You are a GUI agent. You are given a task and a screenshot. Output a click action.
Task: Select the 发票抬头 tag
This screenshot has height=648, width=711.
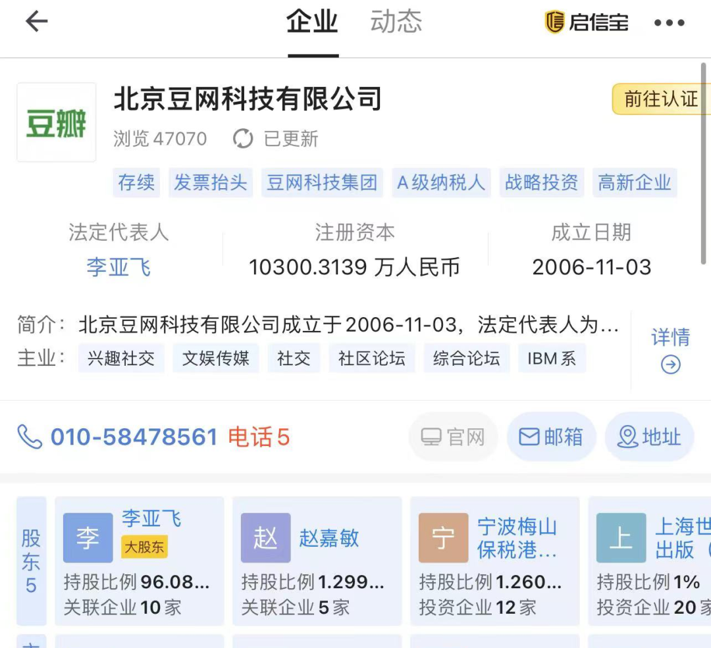211,183
